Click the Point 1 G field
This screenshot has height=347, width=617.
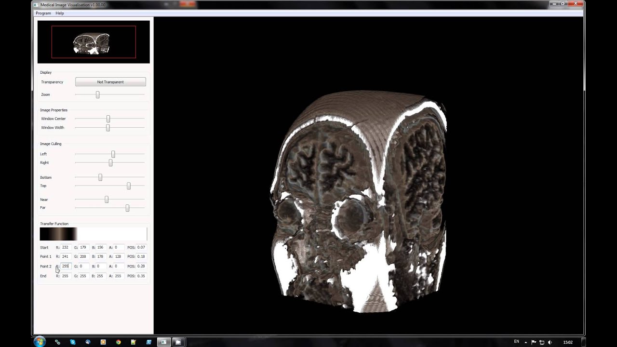coord(84,256)
